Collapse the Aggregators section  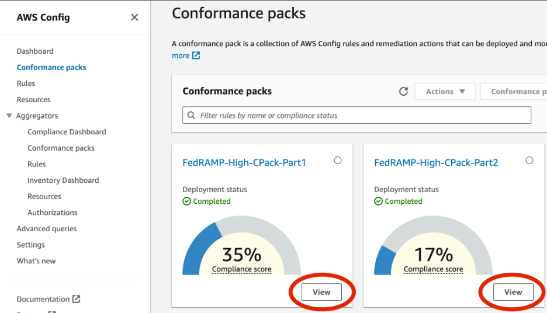coord(9,116)
